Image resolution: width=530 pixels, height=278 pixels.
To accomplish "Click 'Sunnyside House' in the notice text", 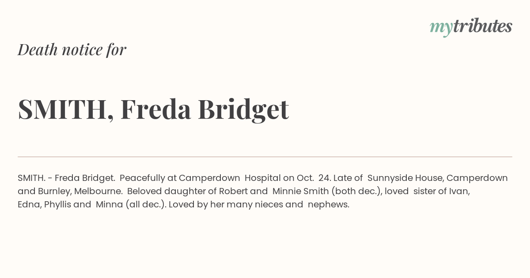I will click(x=405, y=178).
